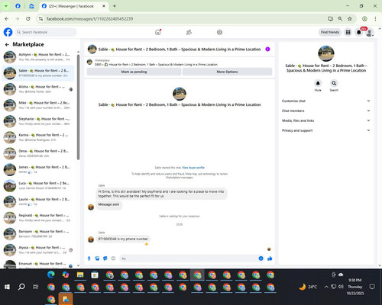Open Alyssa's House for Rent chat
This screenshot has width=382, height=305.
click(38, 250)
